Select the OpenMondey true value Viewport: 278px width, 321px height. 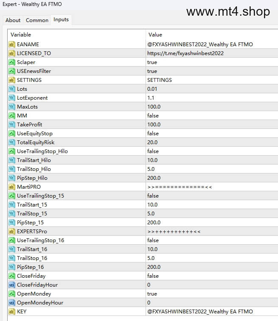152,294
